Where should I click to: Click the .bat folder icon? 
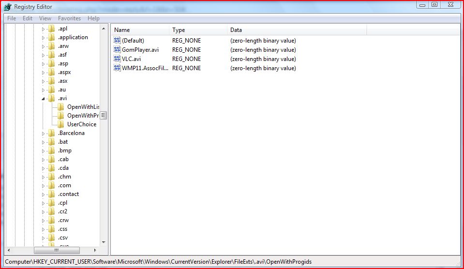click(51, 142)
